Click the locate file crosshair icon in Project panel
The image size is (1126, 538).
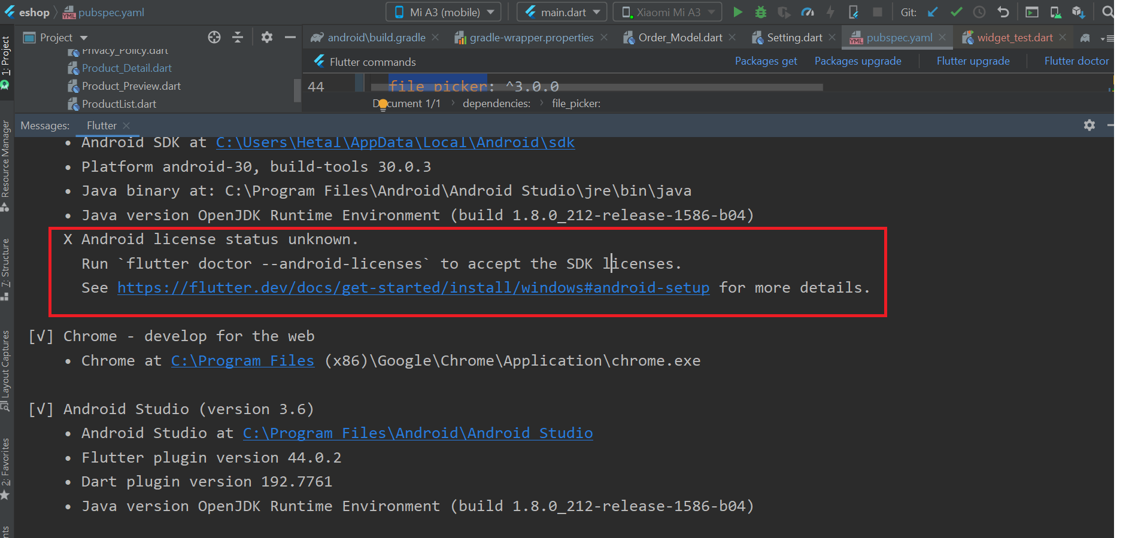click(x=214, y=38)
